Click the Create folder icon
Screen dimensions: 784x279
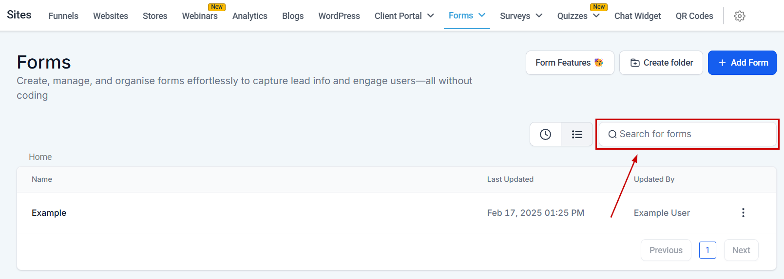click(635, 63)
